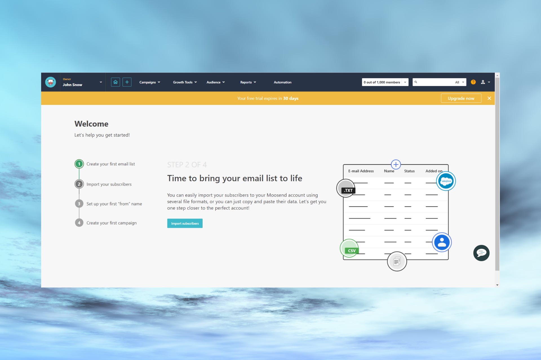Image resolution: width=541 pixels, height=360 pixels.
Task: Go to the Home dashboard icon
Action: (115, 82)
